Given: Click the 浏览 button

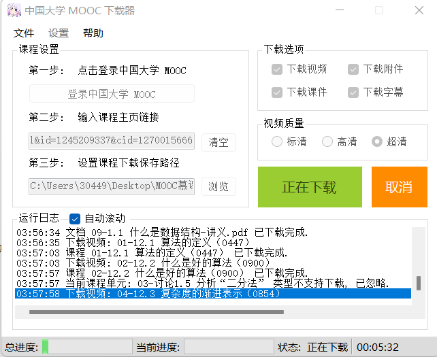Looking at the screenshot, I should click(x=218, y=186).
